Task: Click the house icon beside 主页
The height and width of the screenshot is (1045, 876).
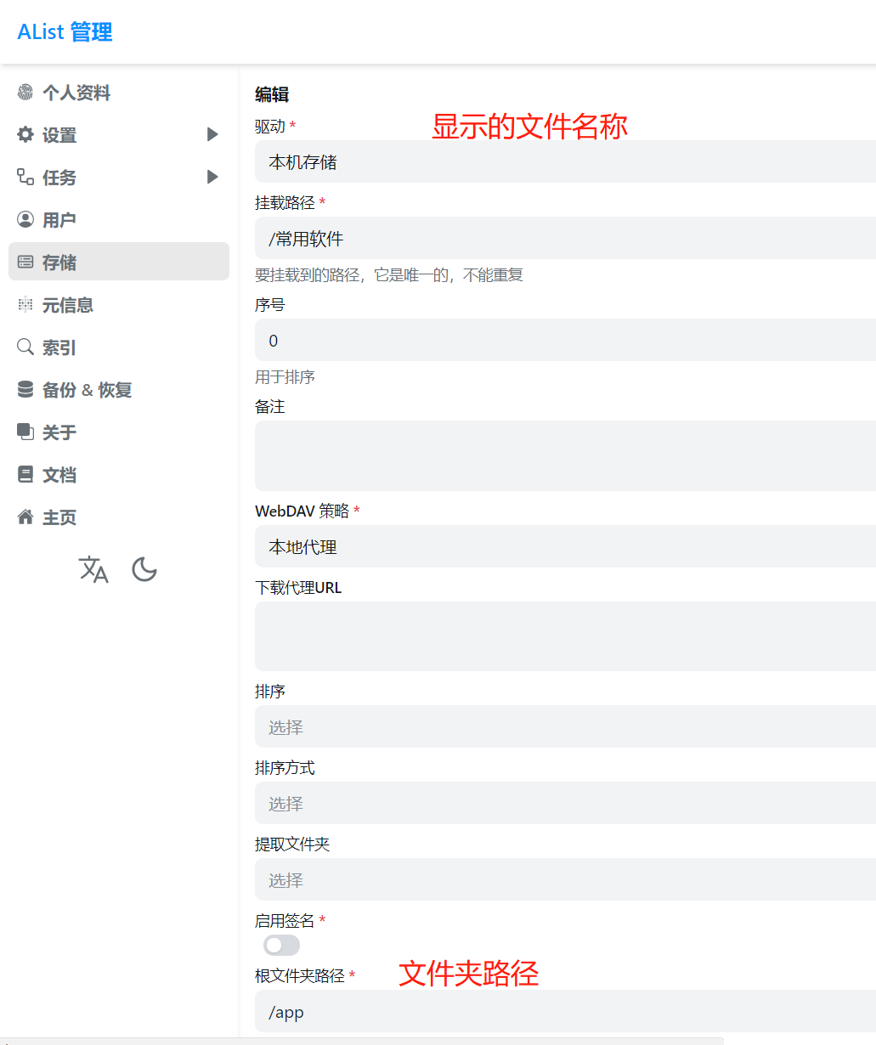Action: pyautogui.click(x=25, y=517)
